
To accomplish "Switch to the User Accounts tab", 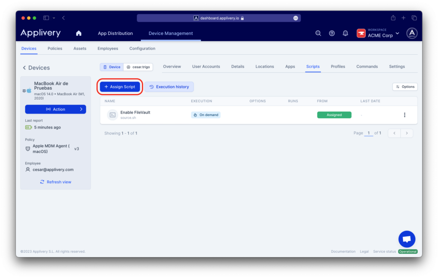I will point(206,67).
